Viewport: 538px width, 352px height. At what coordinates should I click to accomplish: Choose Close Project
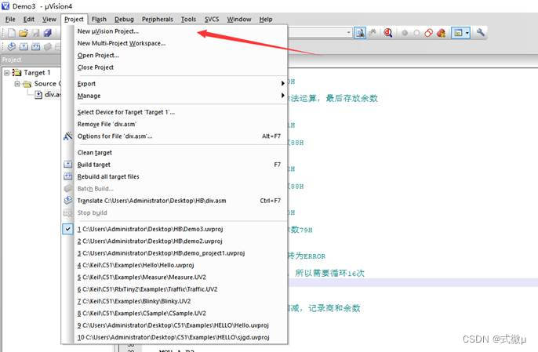(175, 67)
